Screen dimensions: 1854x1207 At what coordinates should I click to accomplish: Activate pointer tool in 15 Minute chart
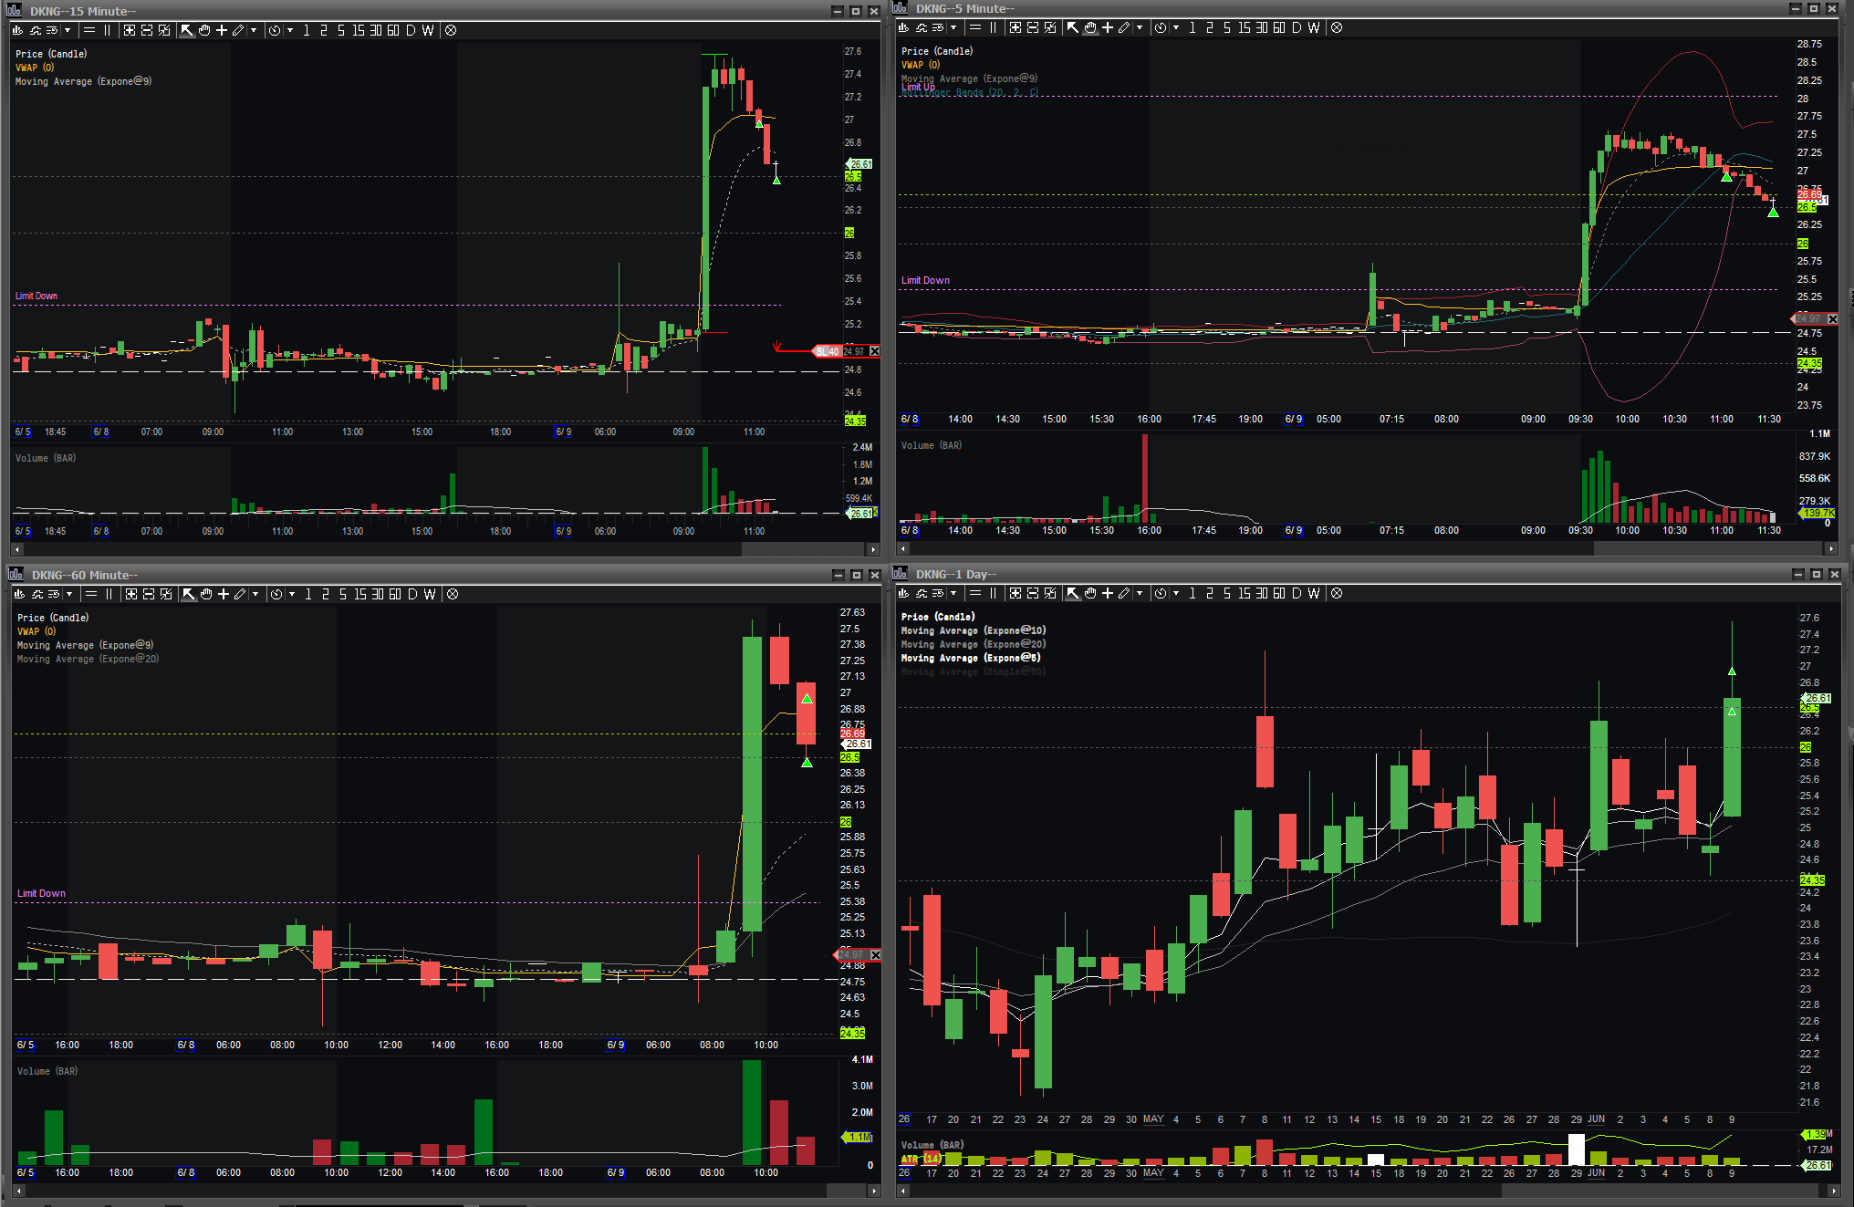coord(187,30)
